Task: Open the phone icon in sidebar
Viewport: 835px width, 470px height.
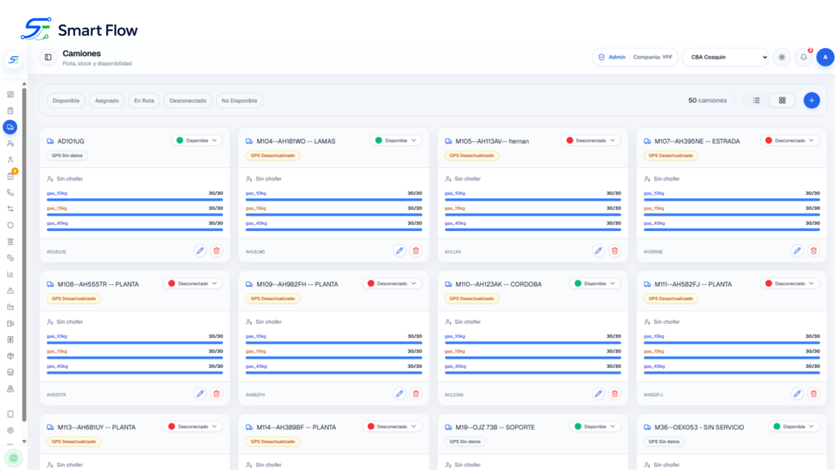Action: (x=10, y=193)
